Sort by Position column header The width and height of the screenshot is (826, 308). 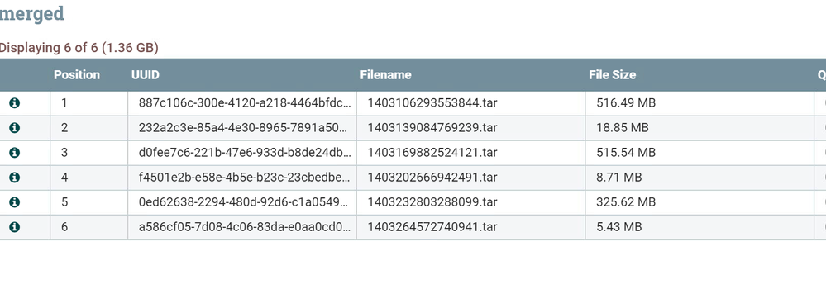(x=77, y=75)
